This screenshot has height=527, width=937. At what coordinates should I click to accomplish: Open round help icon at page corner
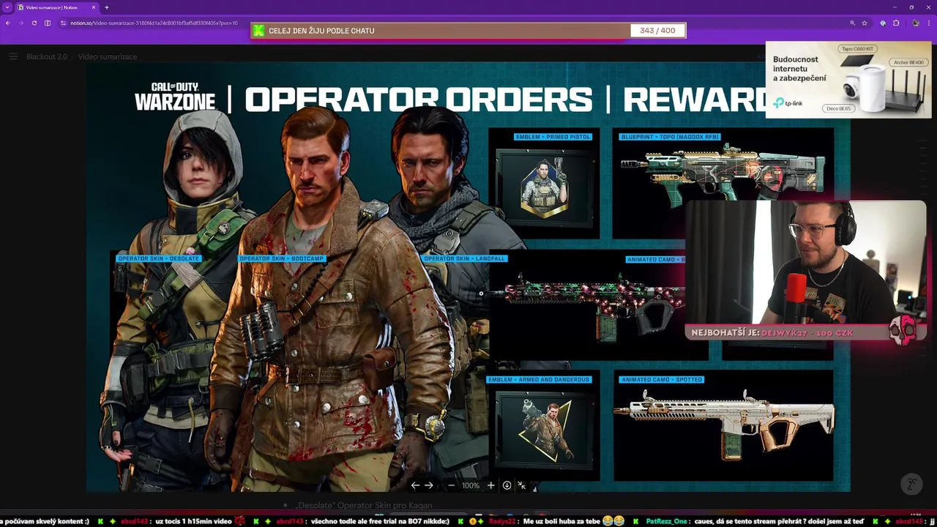[911, 484]
